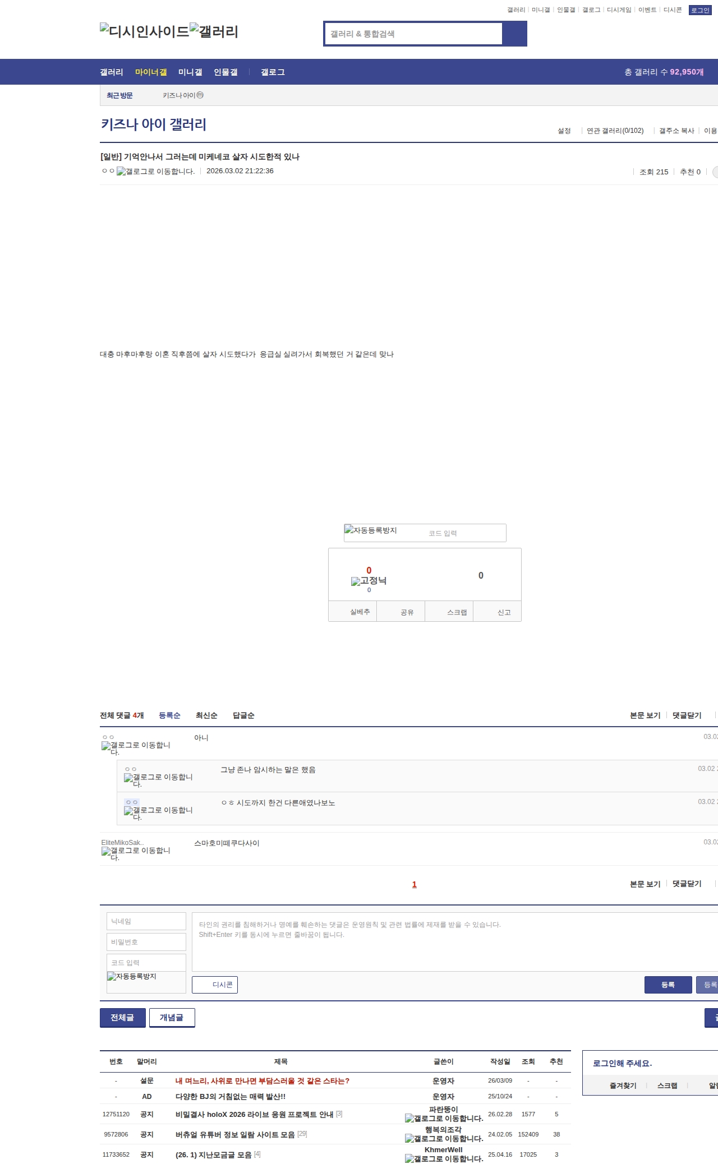718x1164 pixels.
Task: Click the 닉네임 input field
Action: pyautogui.click(x=146, y=921)
